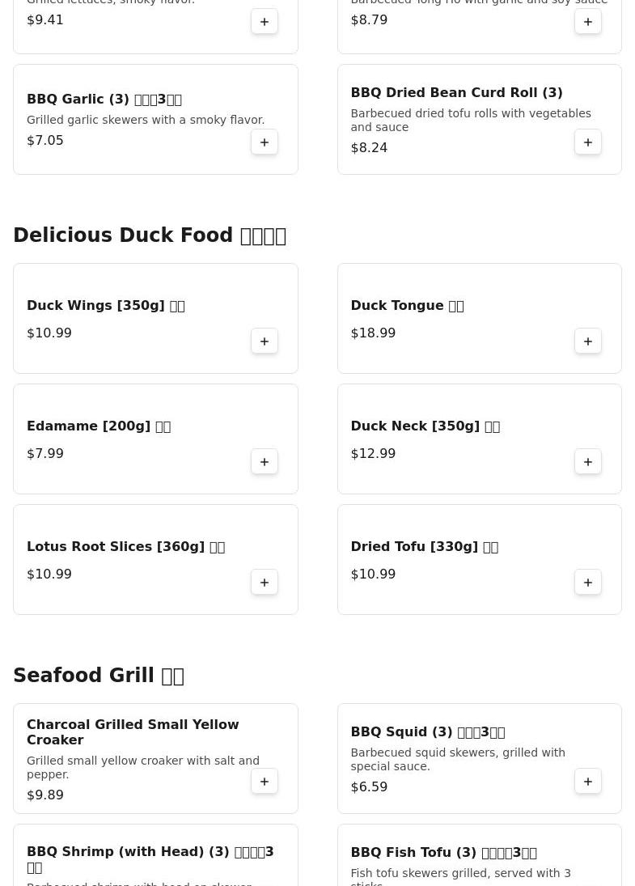Select Delicious Duck Food section heading
The image size is (635, 886).
coord(150,235)
